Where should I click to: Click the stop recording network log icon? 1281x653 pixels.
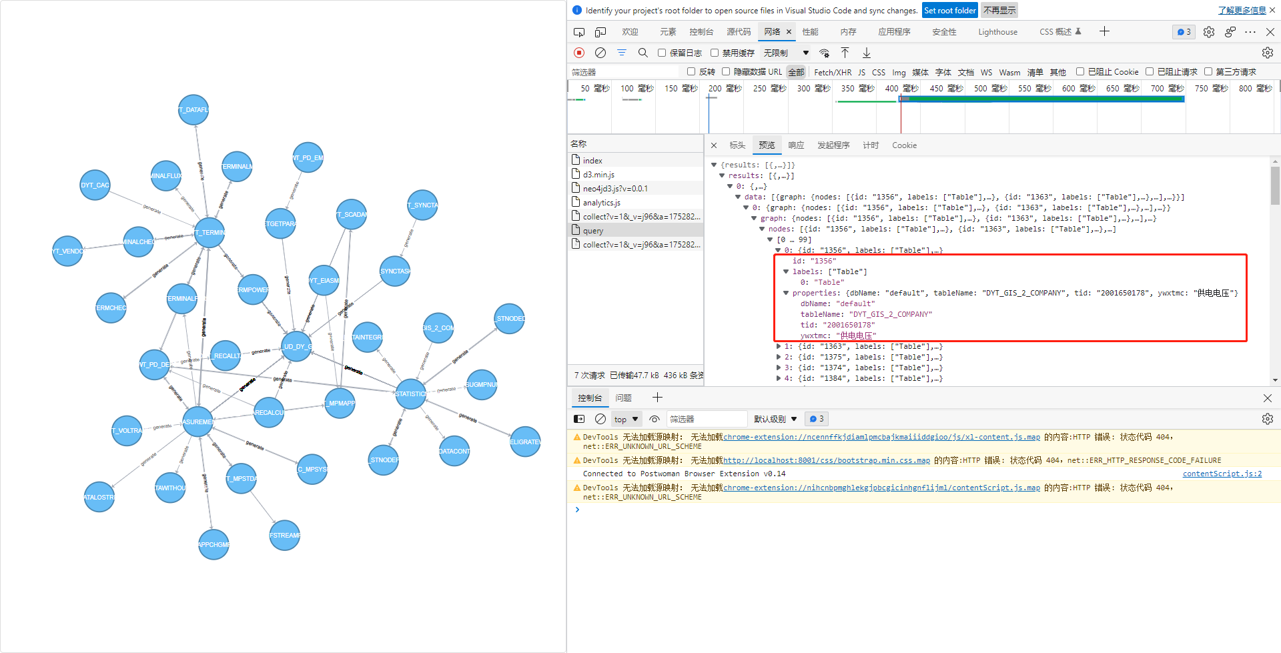click(579, 53)
